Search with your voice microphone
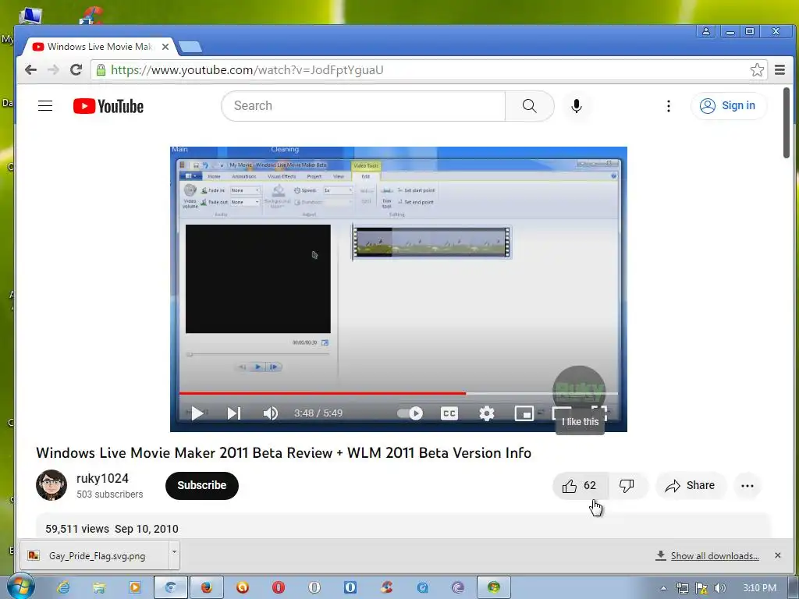 point(577,106)
